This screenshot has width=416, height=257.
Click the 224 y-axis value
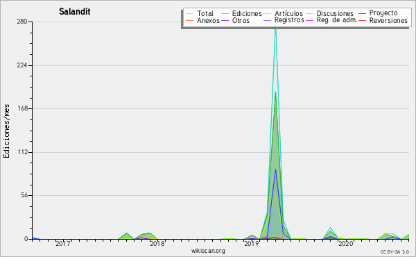22,65
